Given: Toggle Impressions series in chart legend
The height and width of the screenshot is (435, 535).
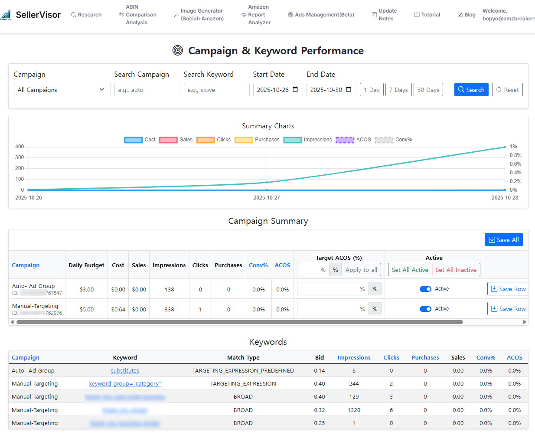Looking at the screenshot, I should pyautogui.click(x=293, y=140).
